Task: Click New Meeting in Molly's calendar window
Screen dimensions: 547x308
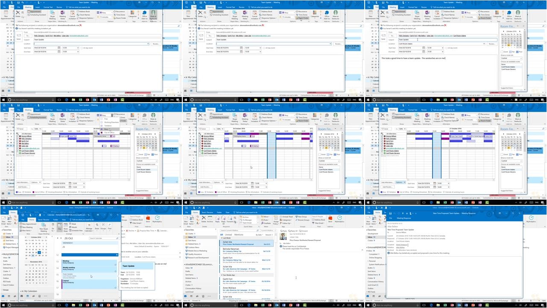Action: [x=26, y=227]
